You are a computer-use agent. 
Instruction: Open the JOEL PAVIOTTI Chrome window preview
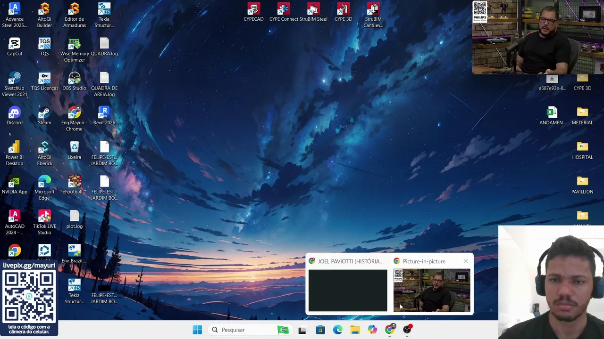click(348, 291)
